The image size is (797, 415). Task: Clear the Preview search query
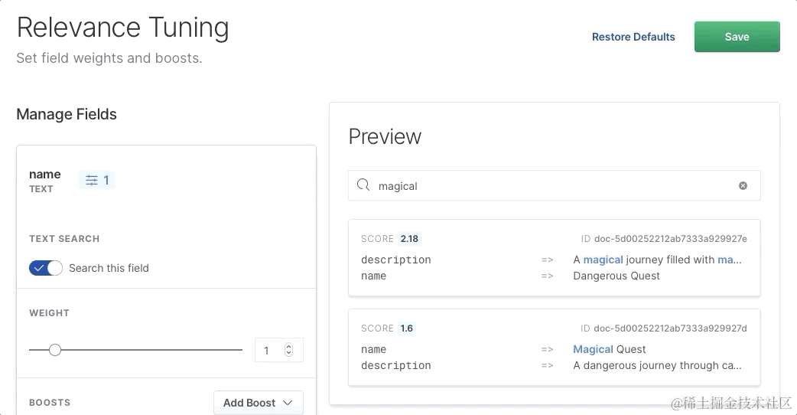pos(743,185)
